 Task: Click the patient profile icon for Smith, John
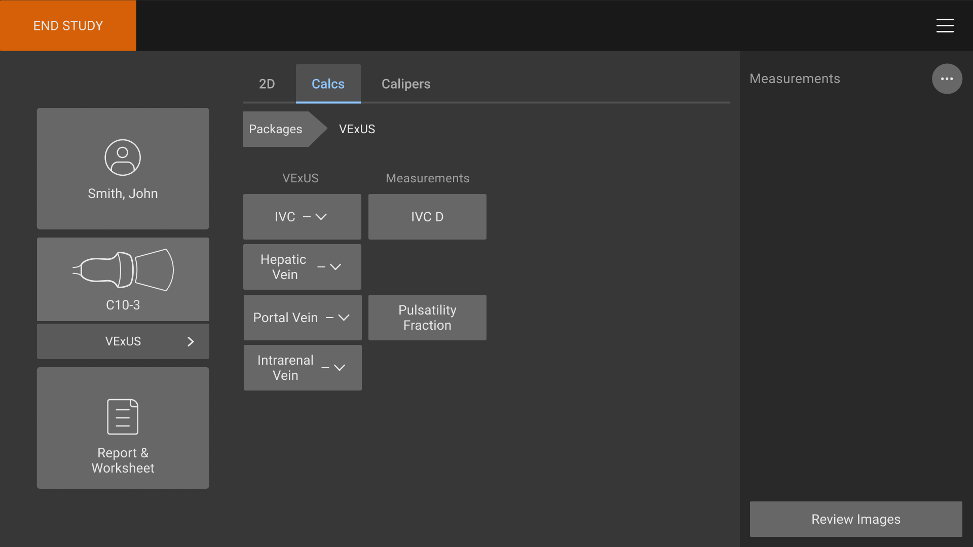tap(123, 158)
